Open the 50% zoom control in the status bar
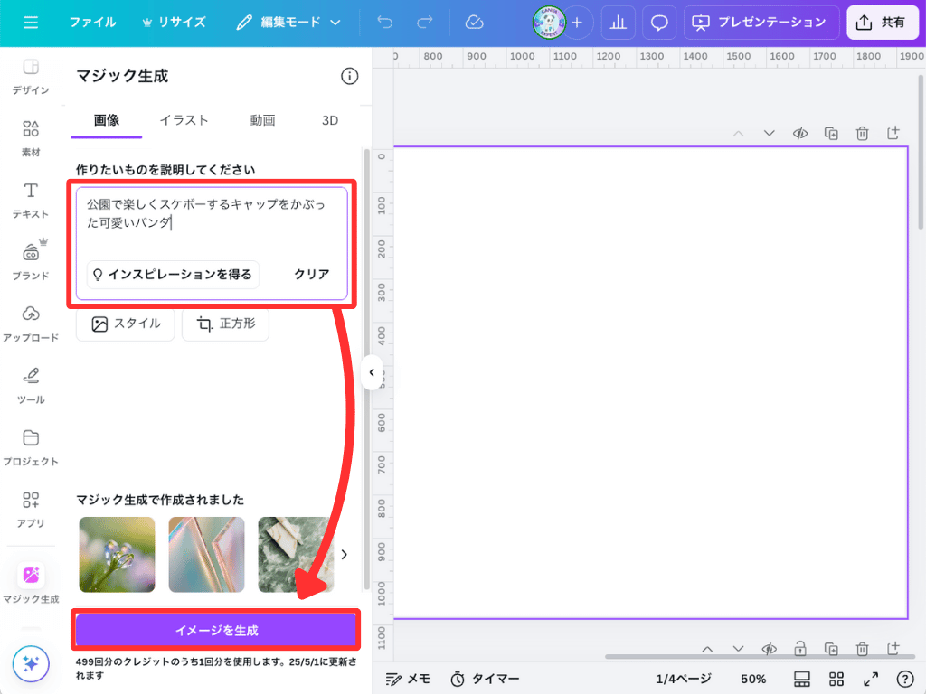Viewport: 926px width, 694px height. (752, 678)
